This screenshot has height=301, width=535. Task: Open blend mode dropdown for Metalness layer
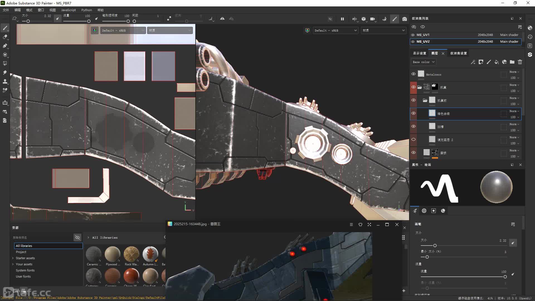(x=514, y=72)
